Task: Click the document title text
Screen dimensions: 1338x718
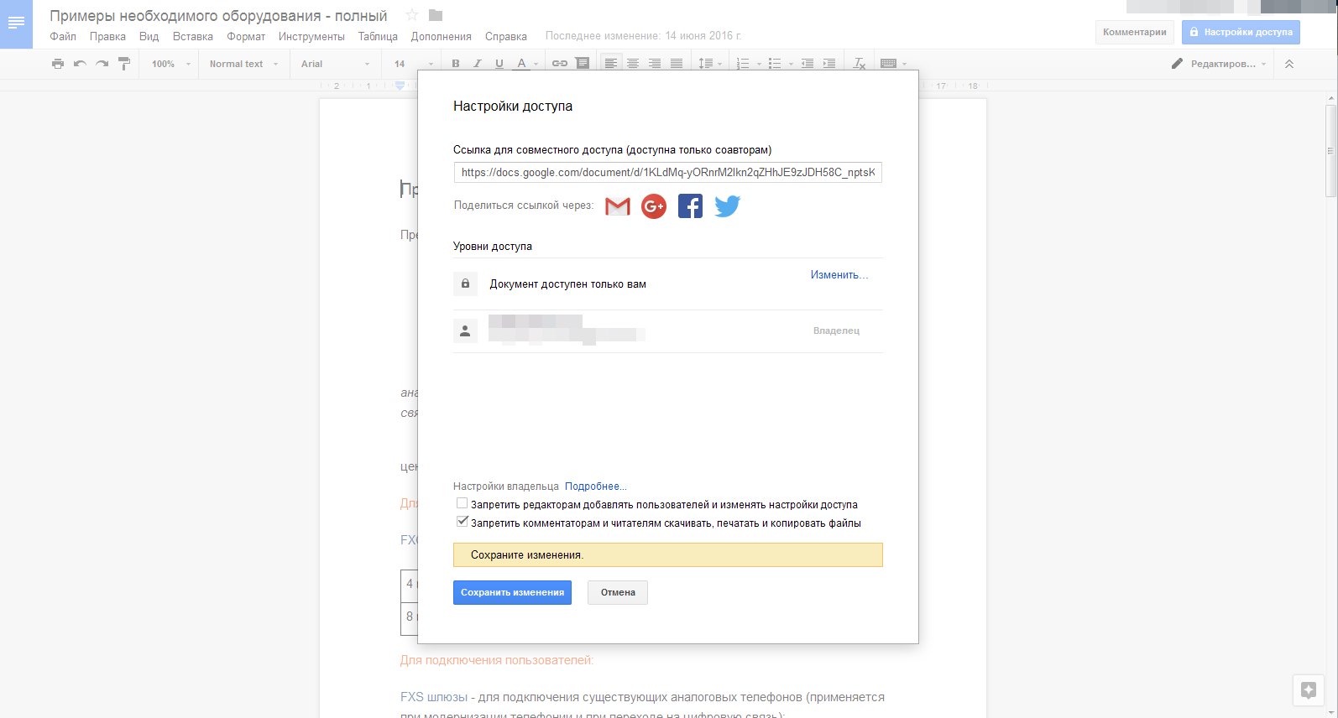Action: pos(218,16)
